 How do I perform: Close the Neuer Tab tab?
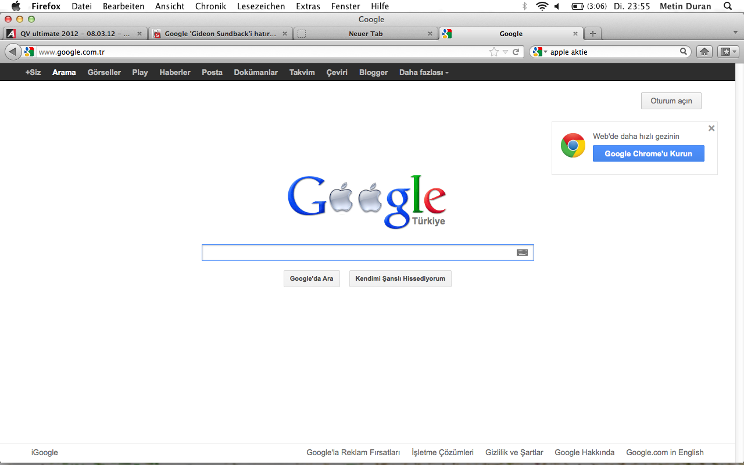click(430, 34)
